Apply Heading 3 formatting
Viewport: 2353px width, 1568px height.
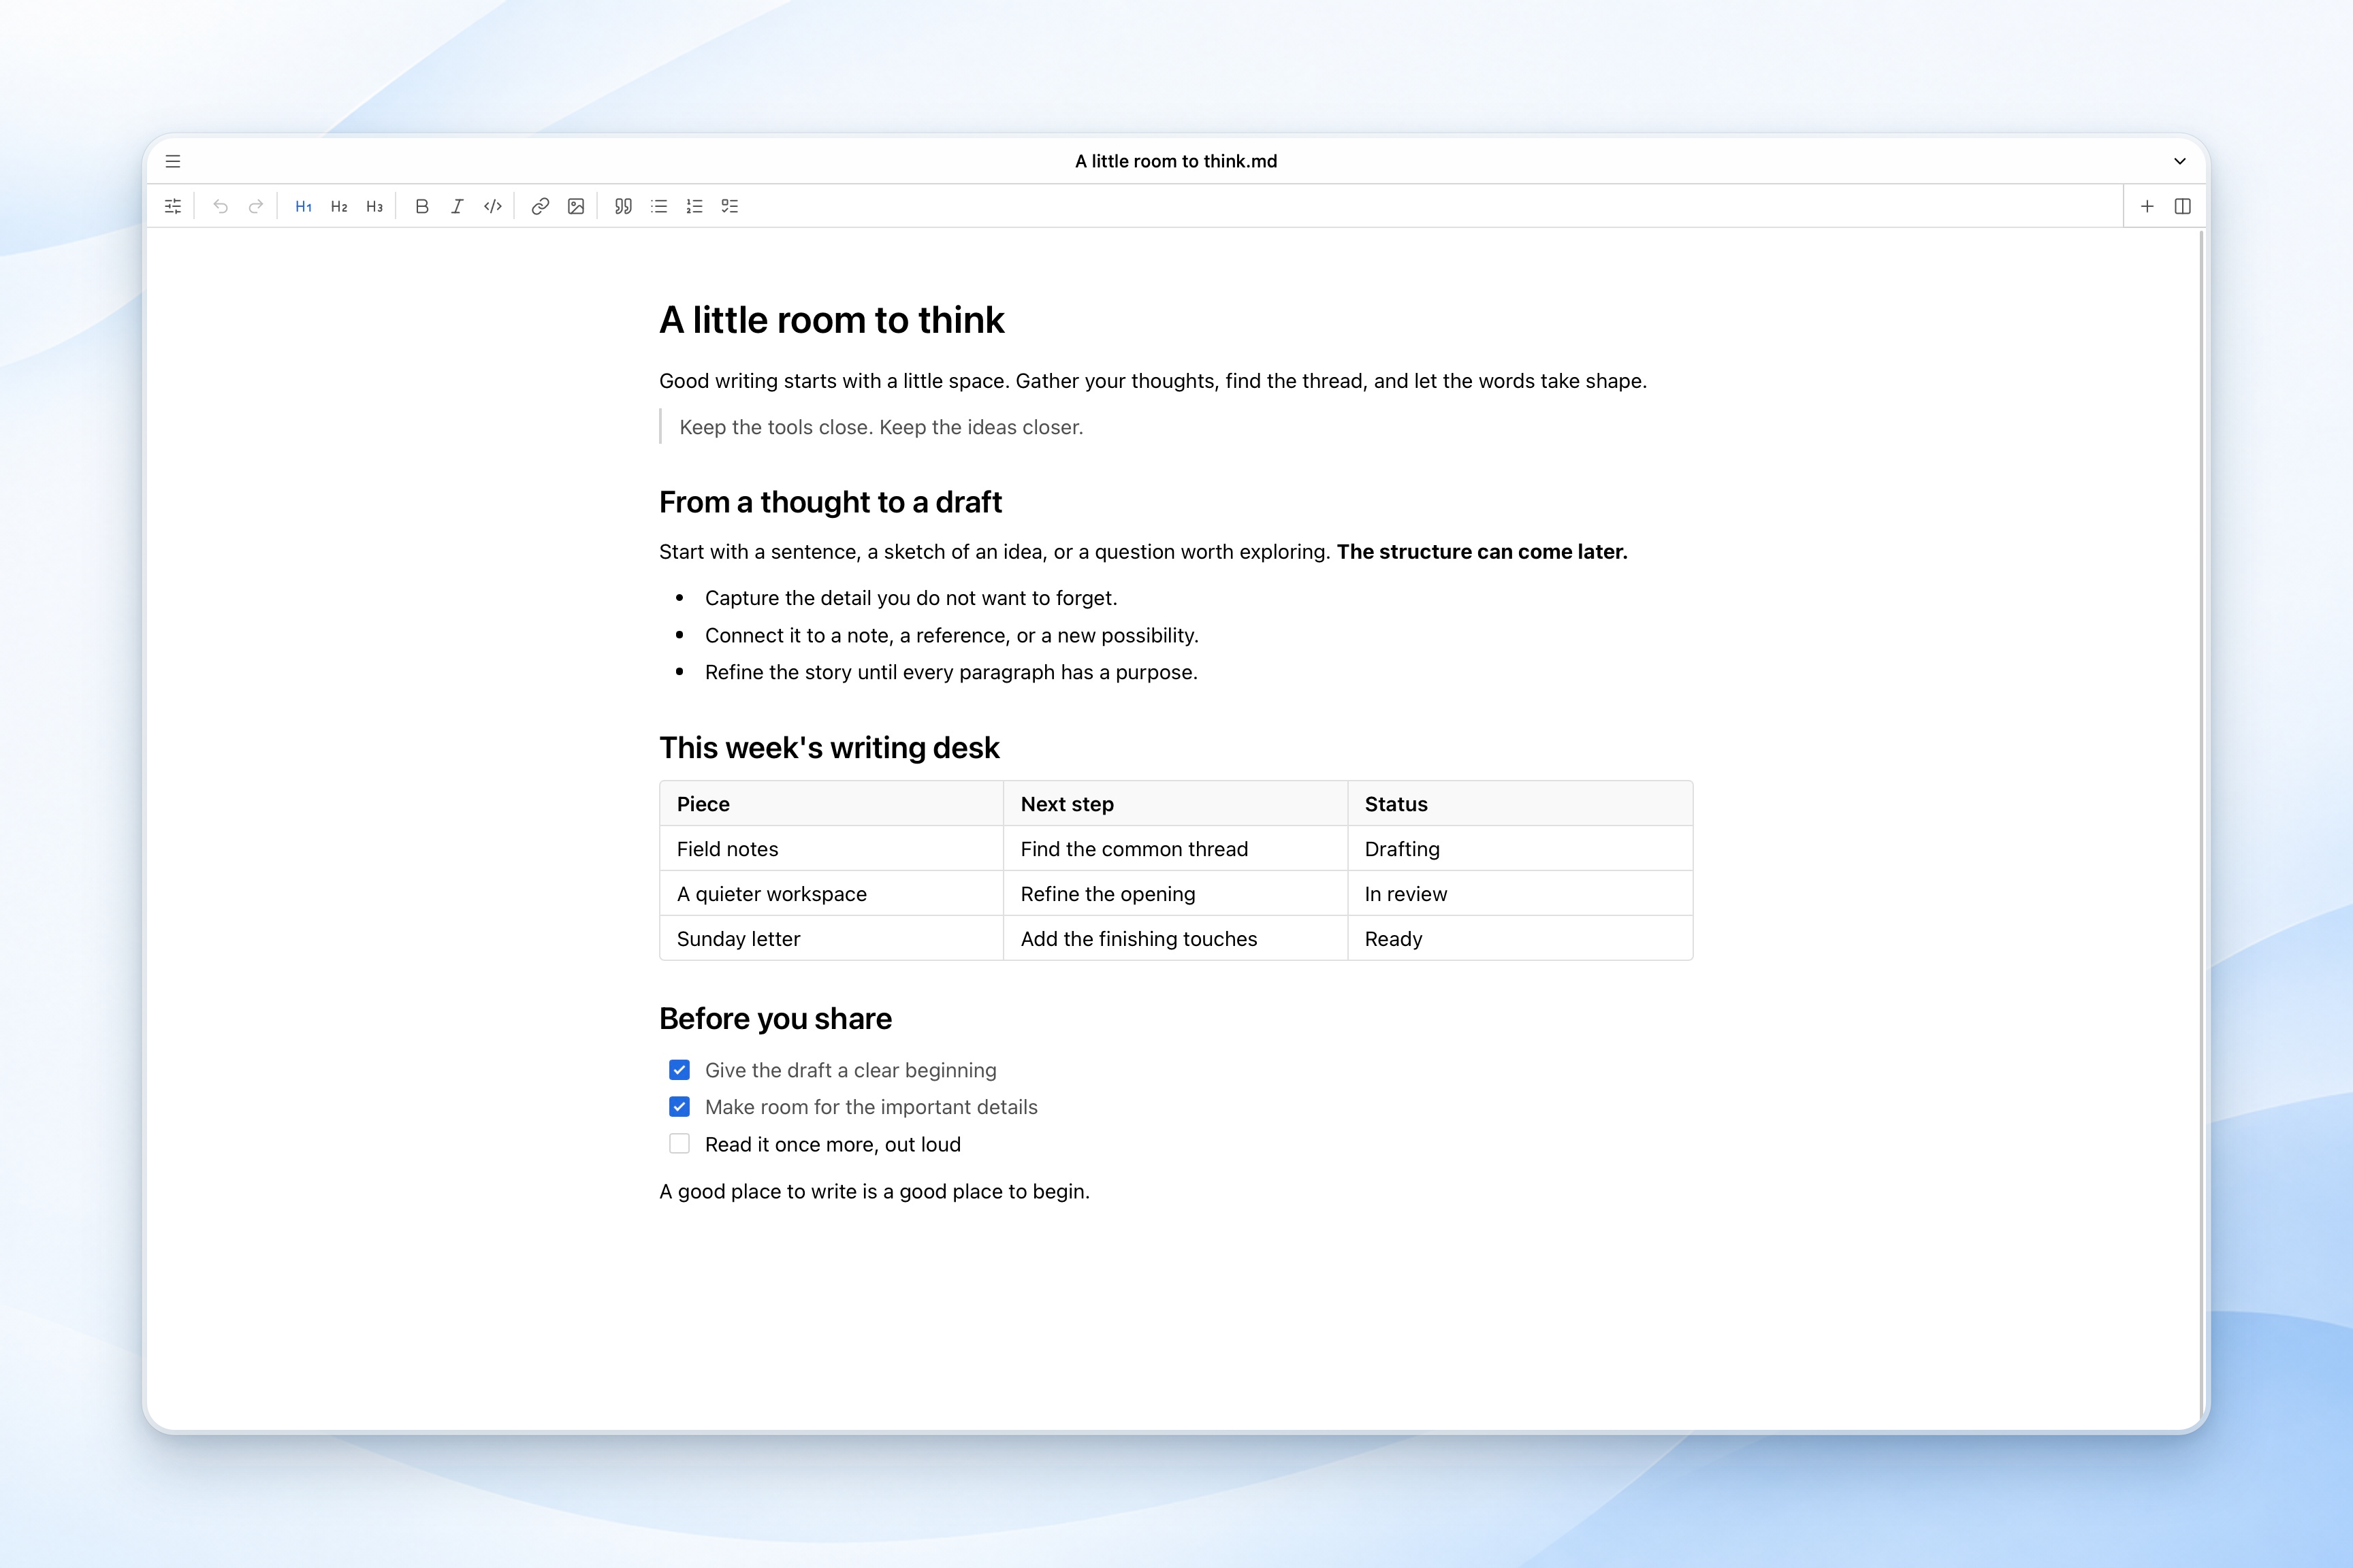374,206
